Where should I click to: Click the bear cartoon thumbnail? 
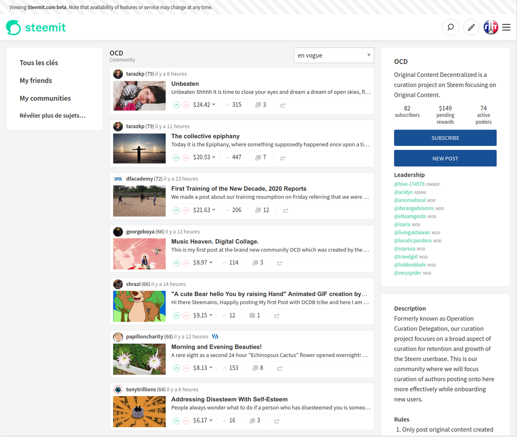point(139,306)
